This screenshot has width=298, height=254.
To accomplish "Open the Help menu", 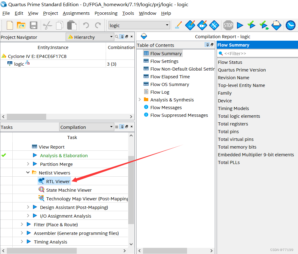I will (166, 13).
